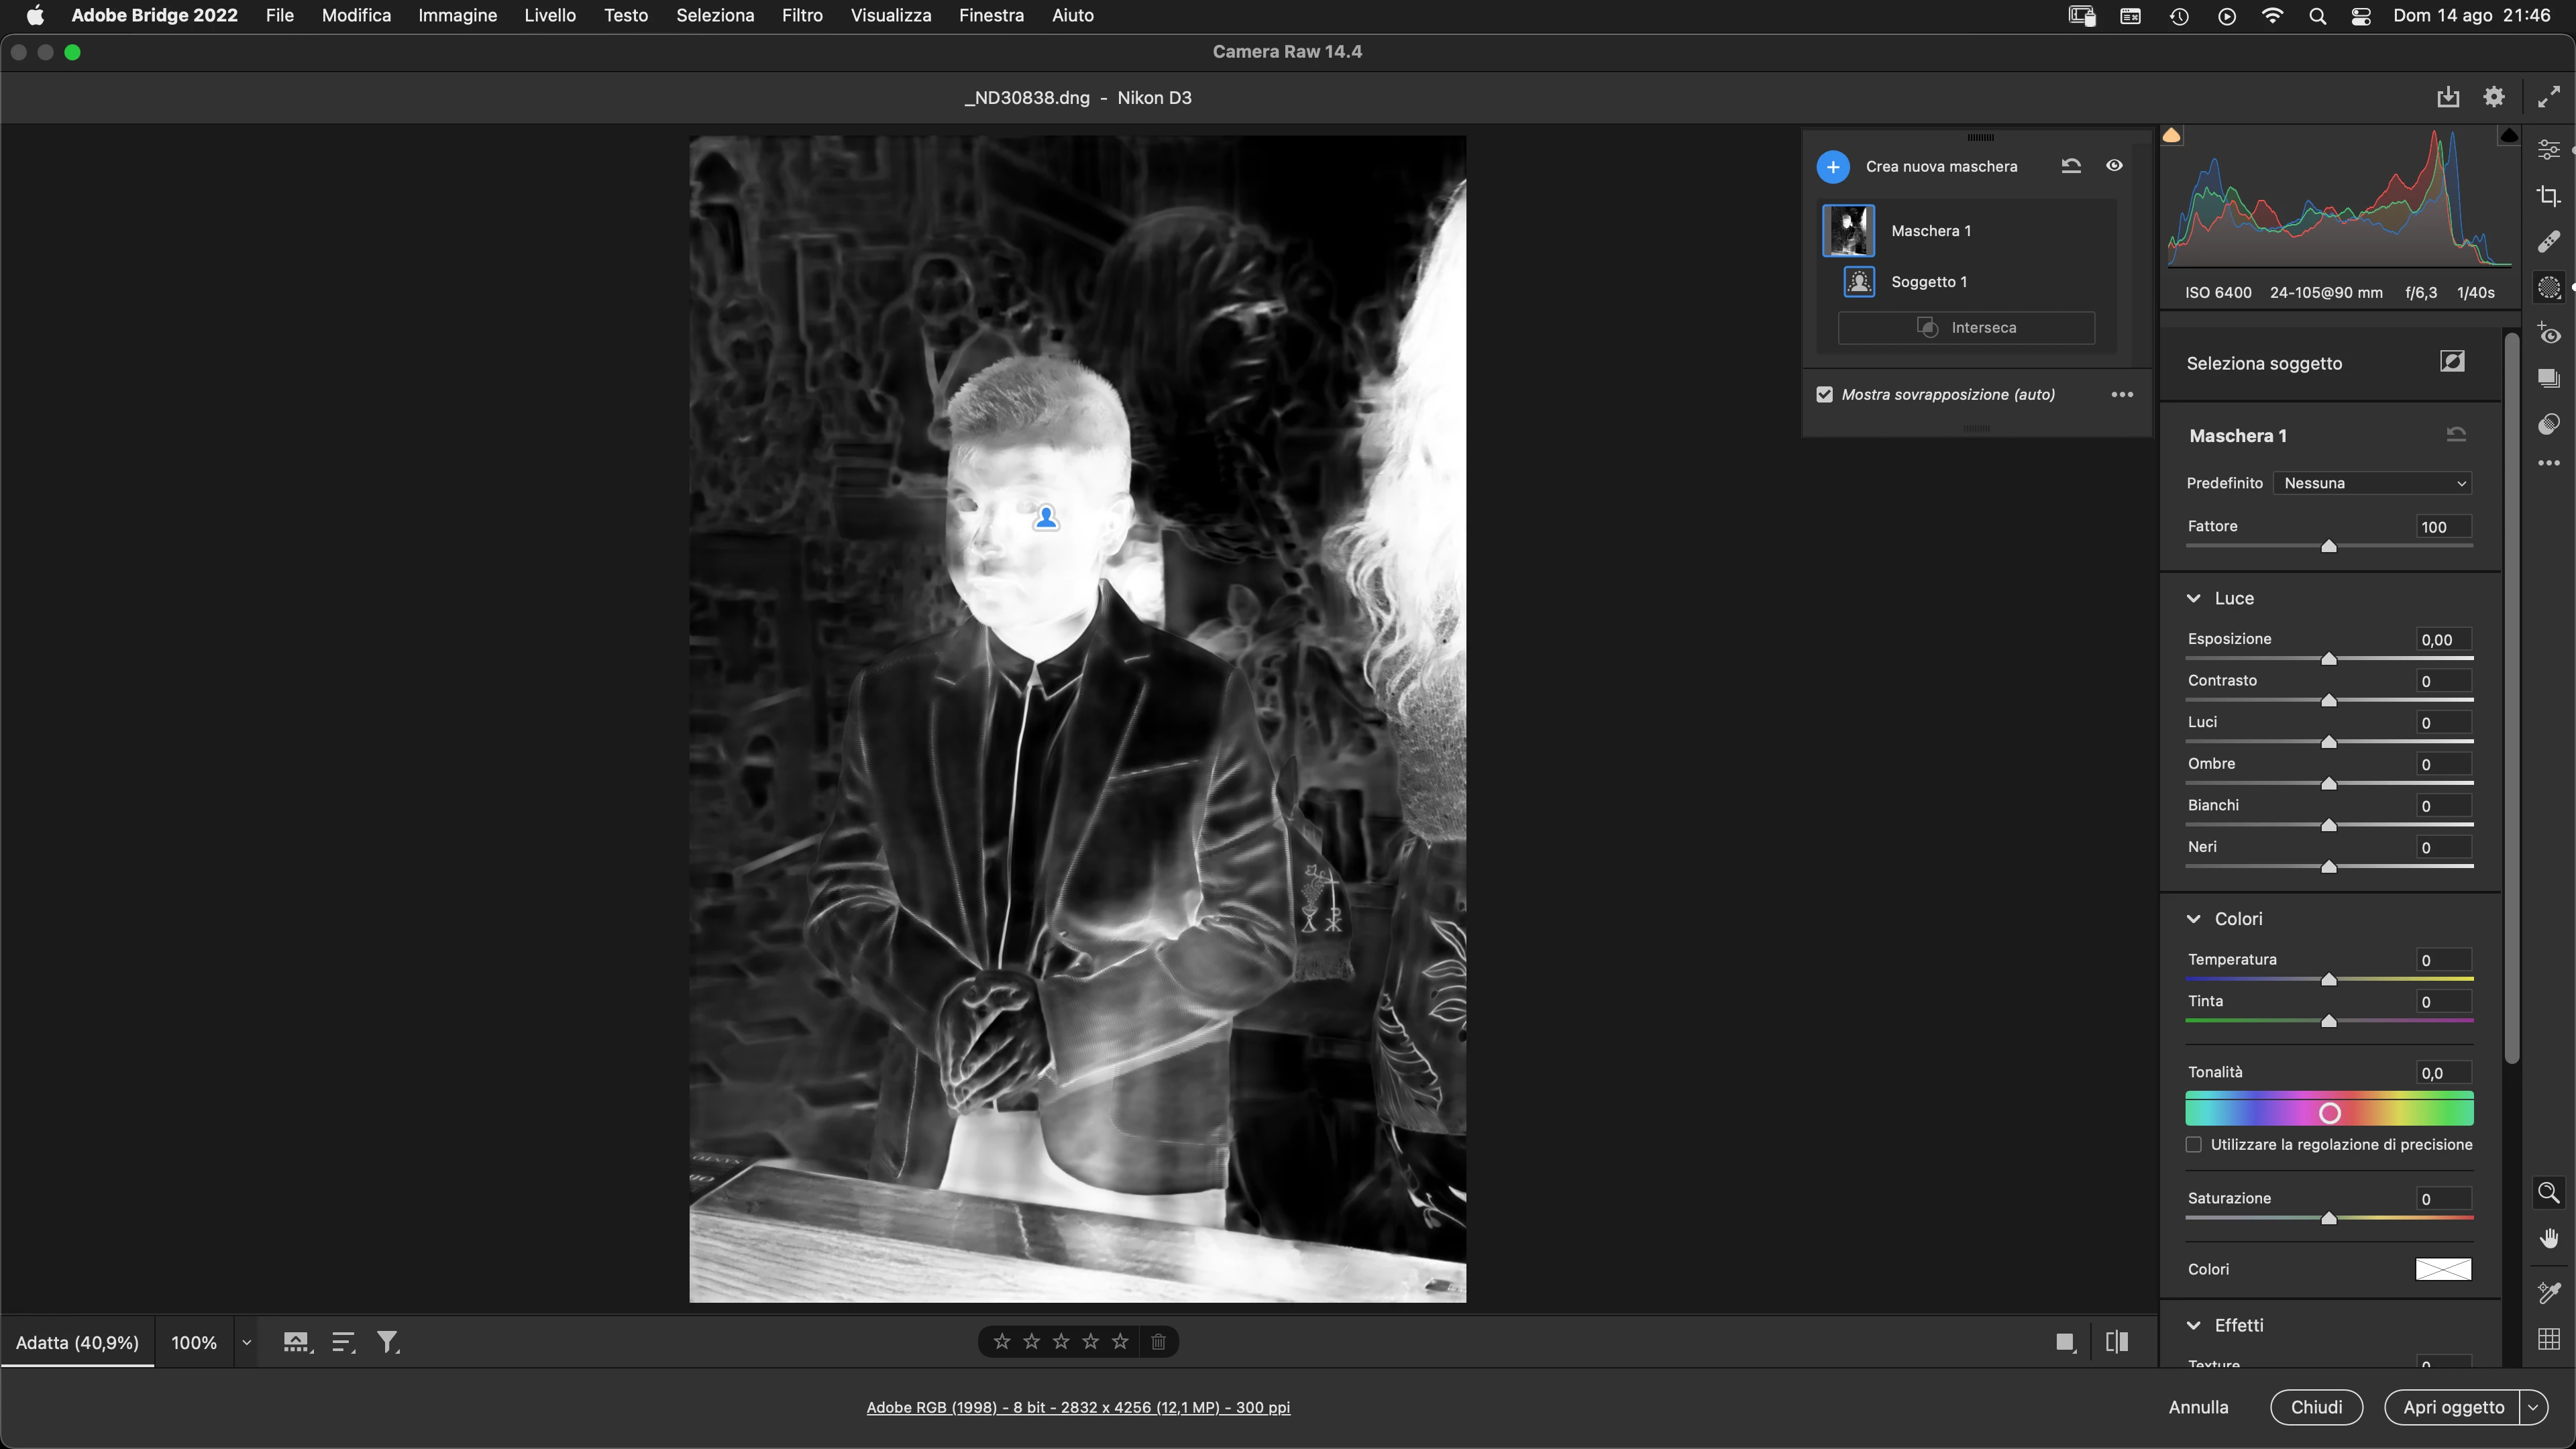Click the blue Create new mask plus icon
Viewport: 2576px width, 1449px height.
1832,167
